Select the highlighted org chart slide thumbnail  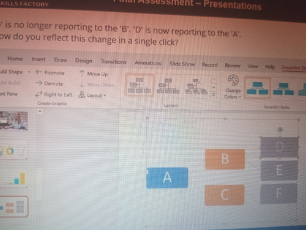[x=13, y=207]
